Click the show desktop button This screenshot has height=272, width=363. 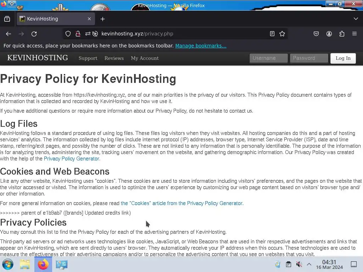click(354, 264)
